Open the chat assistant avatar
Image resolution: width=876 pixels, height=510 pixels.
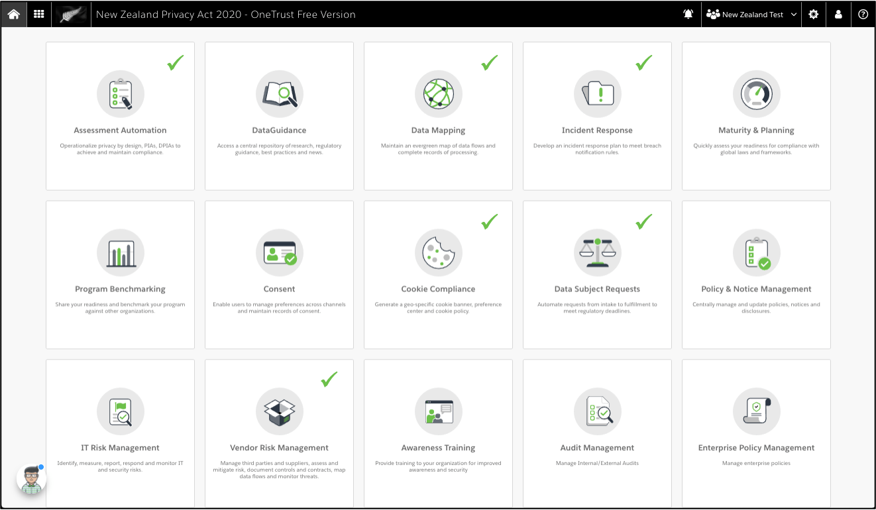click(x=31, y=479)
